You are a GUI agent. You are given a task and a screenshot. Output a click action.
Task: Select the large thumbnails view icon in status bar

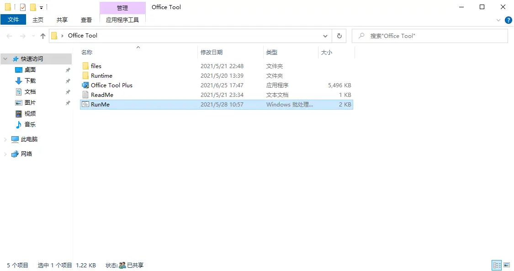[x=507, y=265]
